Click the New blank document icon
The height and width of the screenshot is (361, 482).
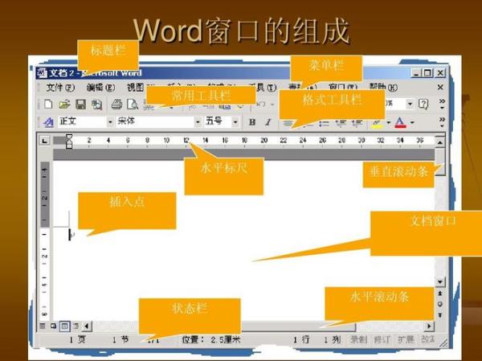pyautogui.click(x=48, y=105)
